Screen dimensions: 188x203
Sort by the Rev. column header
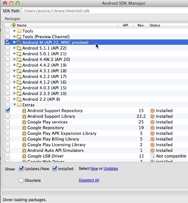coord(141,25)
